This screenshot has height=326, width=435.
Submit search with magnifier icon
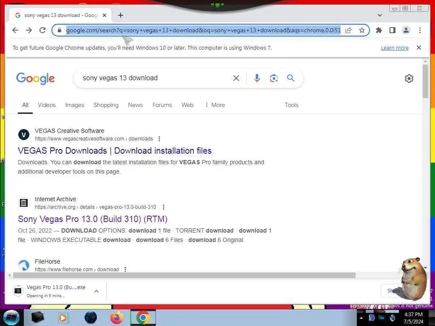pos(291,78)
